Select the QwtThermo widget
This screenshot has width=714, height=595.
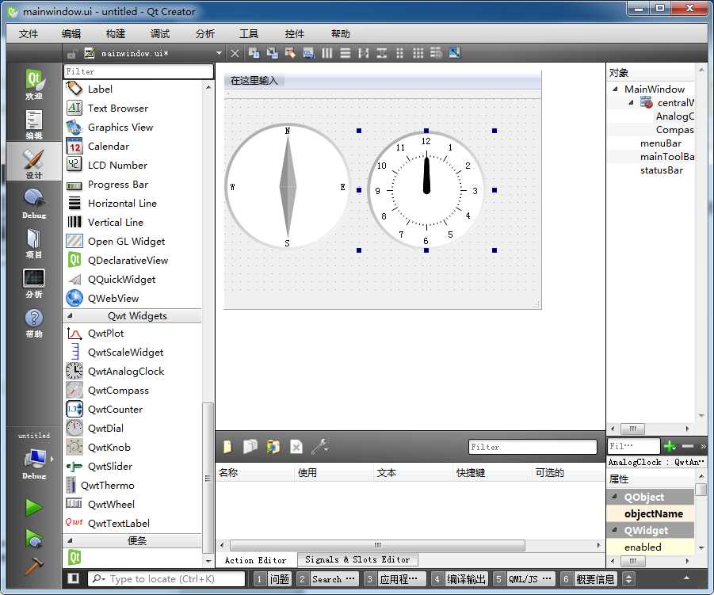108,486
